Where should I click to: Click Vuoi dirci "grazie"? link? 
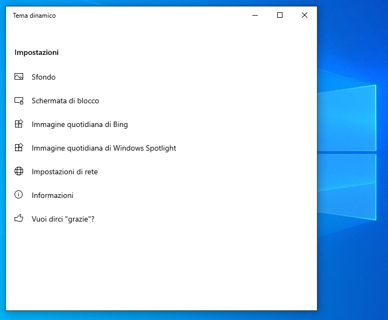[63, 219]
